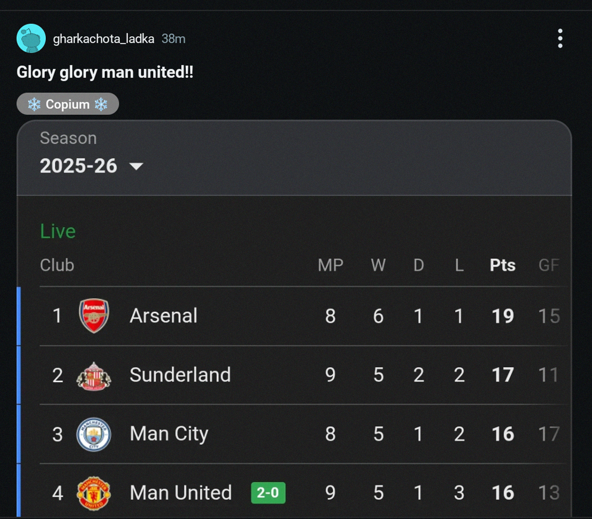This screenshot has width=592, height=519.
Task: Select the Arsenal team name
Action: pyautogui.click(x=163, y=315)
